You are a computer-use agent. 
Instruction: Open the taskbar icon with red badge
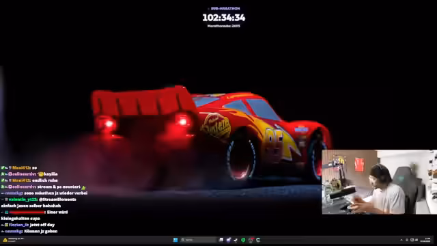point(251,240)
